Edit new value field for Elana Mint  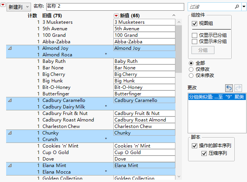[144, 166]
